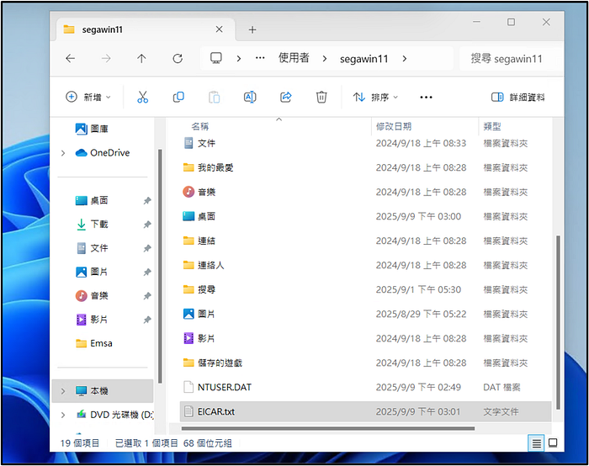This screenshot has height=466, width=589.
Task: Switch to large thumbnails view in status bar
Action: coord(553,443)
